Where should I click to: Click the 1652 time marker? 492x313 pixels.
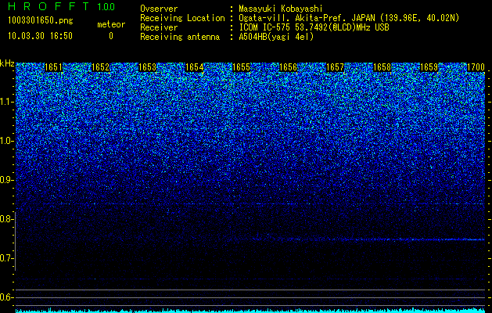101,67
